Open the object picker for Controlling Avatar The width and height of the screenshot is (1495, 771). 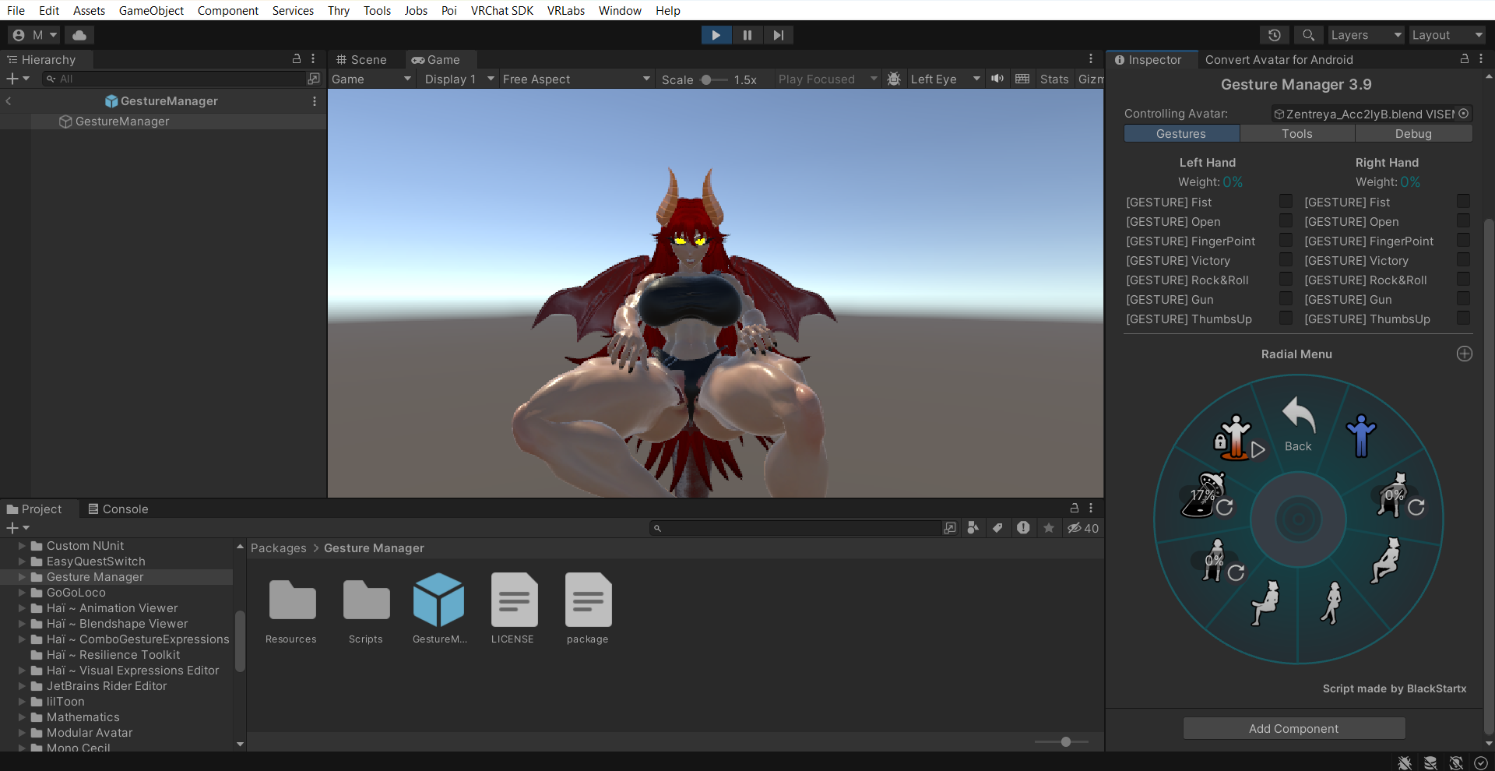pyautogui.click(x=1464, y=114)
